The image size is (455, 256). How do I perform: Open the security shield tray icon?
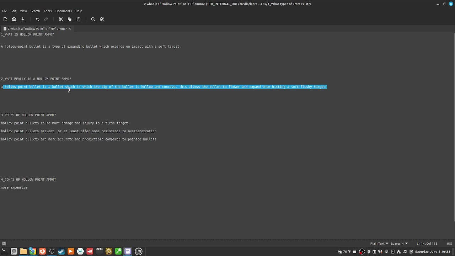point(380,252)
